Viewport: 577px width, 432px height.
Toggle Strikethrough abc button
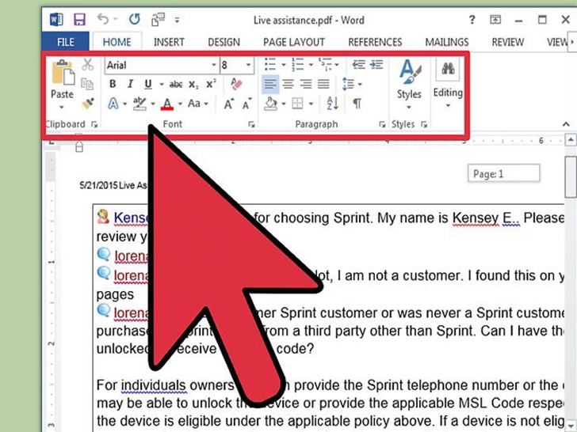point(176,85)
